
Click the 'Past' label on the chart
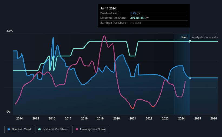184,37
